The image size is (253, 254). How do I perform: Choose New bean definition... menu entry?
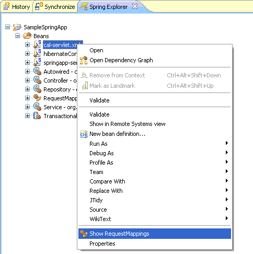[x=155, y=134]
